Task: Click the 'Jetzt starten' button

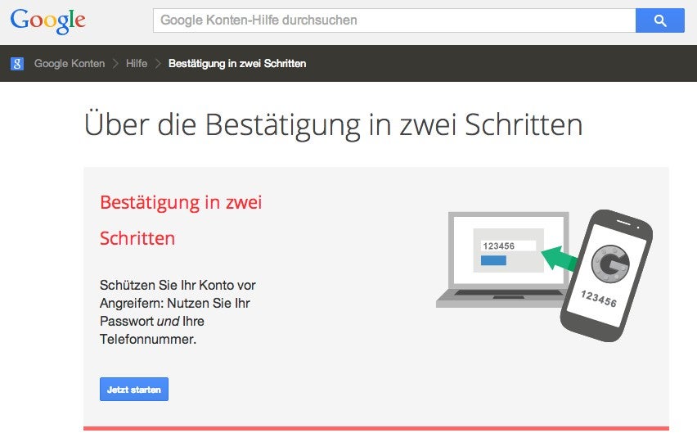Action: pos(134,389)
